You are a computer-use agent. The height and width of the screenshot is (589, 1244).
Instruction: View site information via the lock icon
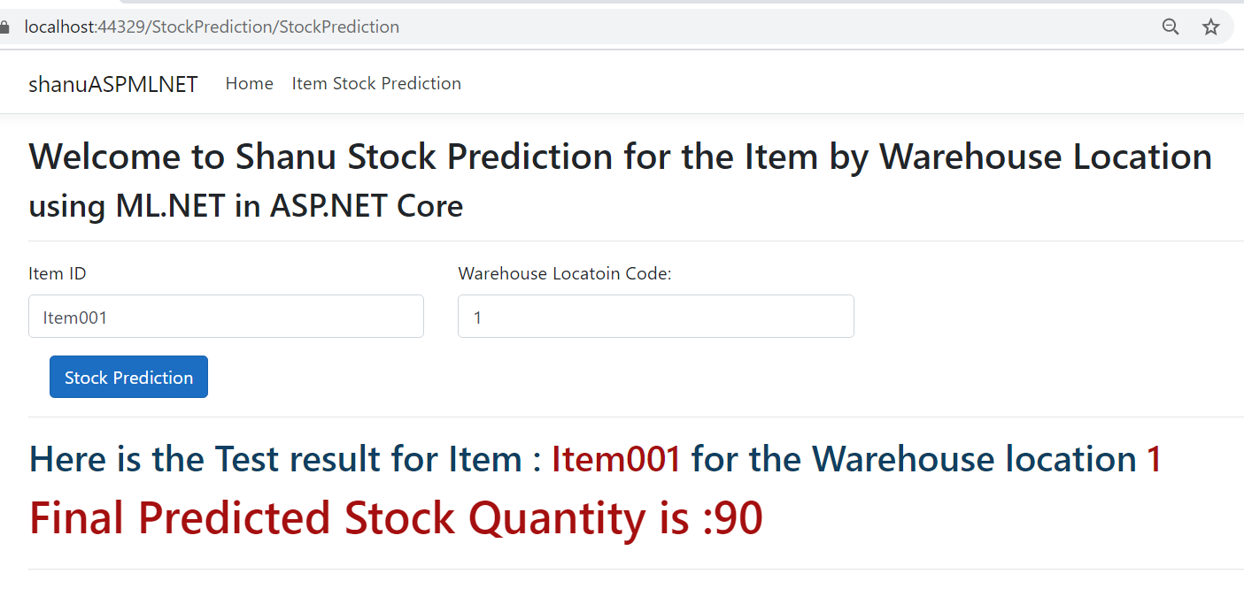coord(4,27)
